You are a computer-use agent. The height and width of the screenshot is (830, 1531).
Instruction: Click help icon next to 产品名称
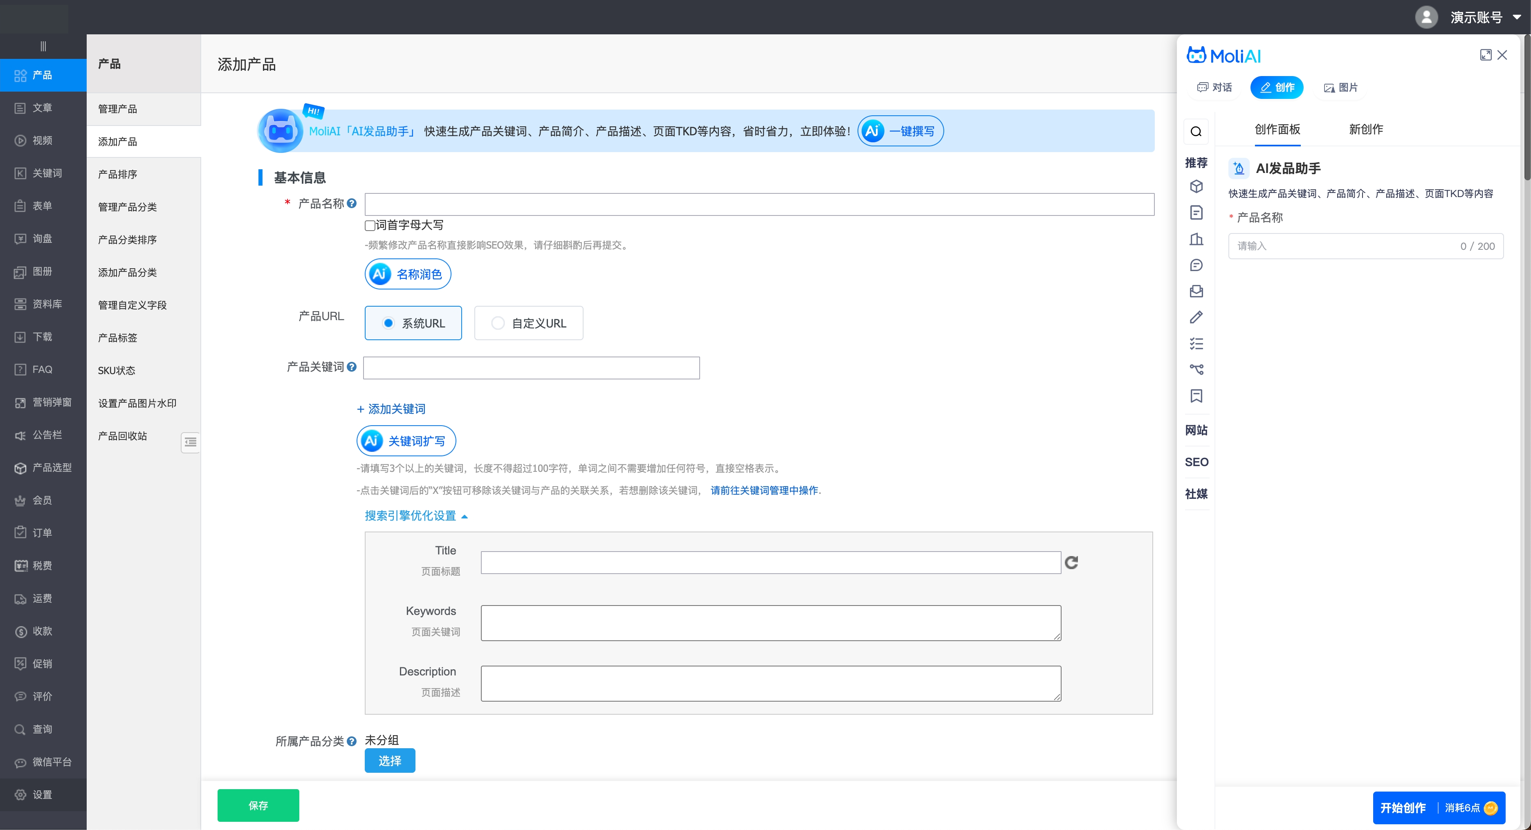click(352, 204)
